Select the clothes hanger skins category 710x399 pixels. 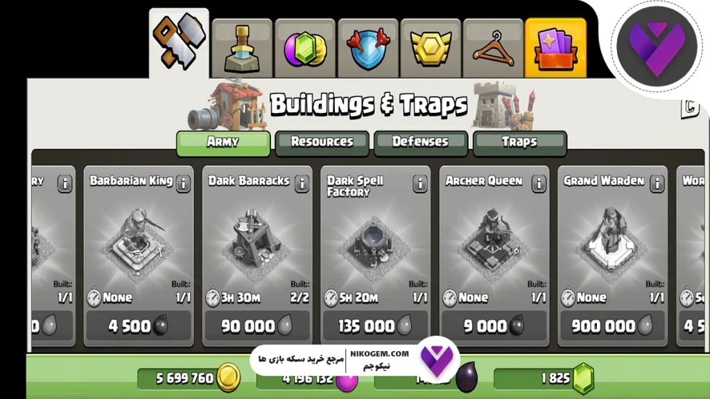[x=493, y=48]
